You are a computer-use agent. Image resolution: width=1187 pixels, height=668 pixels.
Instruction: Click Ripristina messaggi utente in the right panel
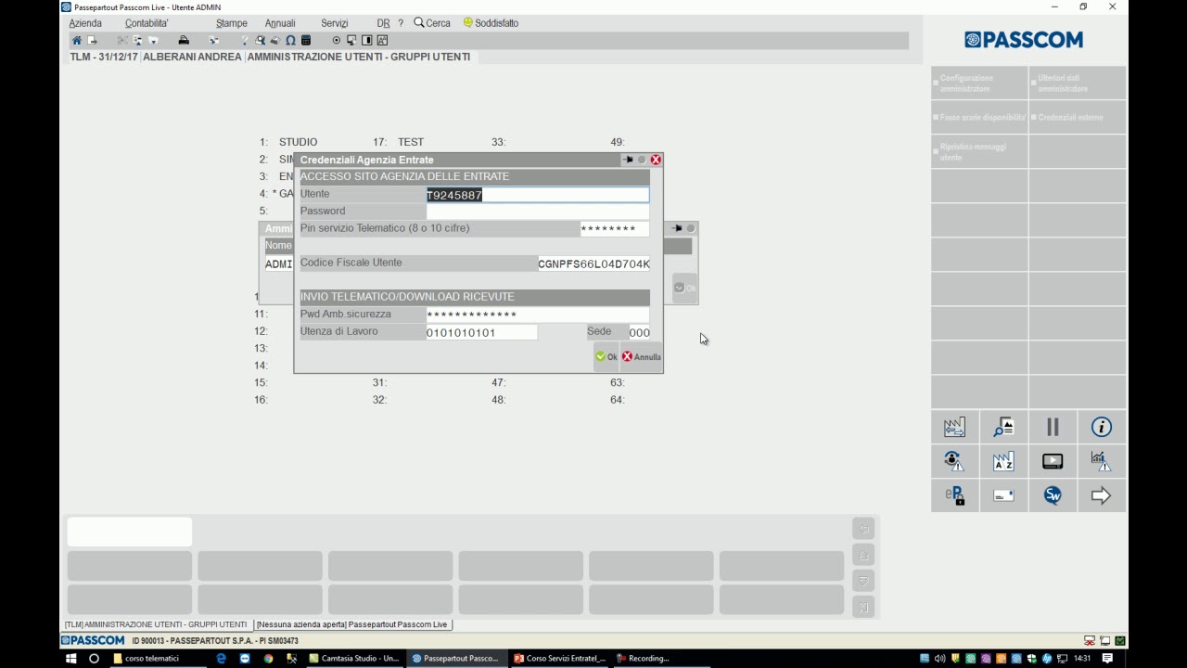point(979,152)
